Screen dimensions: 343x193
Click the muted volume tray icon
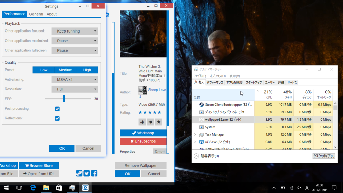pyautogui.click(x=299, y=188)
